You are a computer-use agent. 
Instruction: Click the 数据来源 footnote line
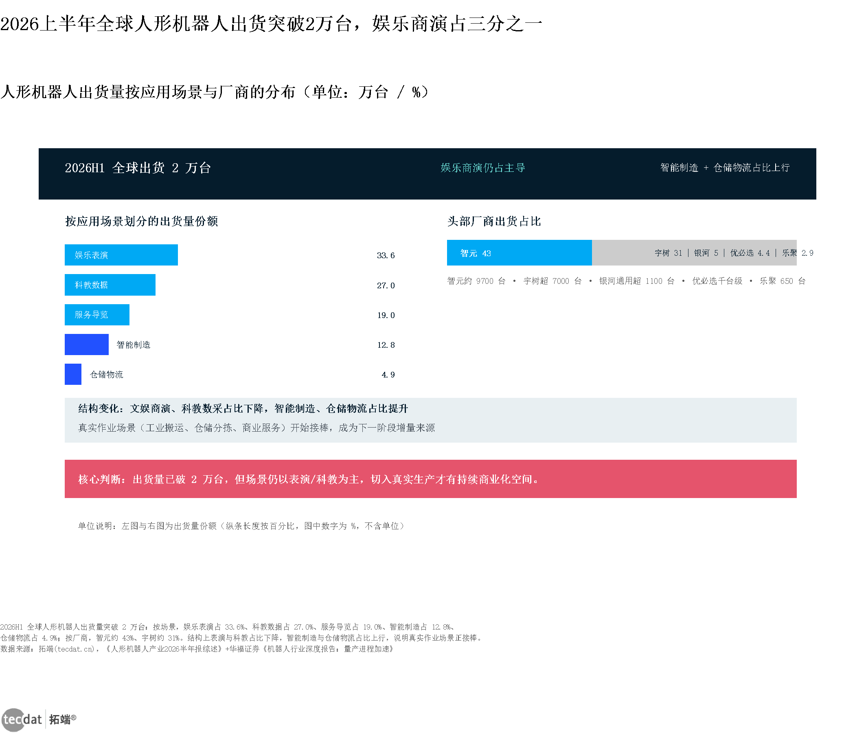pyautogui.click(x=198, y=649)
